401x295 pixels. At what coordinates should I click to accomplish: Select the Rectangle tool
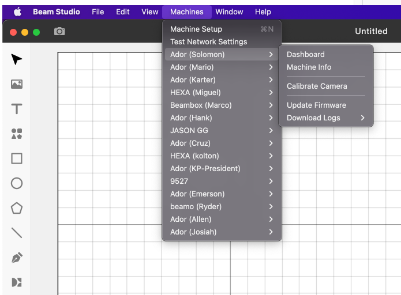point(17,158)
